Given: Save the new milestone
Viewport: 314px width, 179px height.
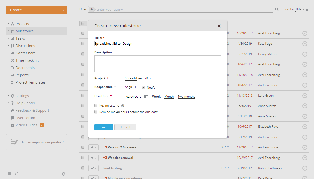Looking at the screenshot, I should point(104,127).
